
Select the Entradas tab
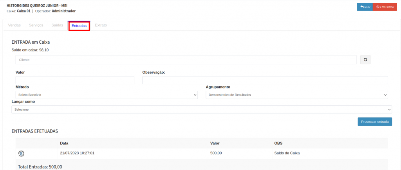click(x=79, y=26)
